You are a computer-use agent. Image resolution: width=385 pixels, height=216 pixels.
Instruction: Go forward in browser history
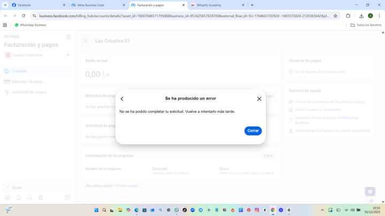[x=14, y=15]
